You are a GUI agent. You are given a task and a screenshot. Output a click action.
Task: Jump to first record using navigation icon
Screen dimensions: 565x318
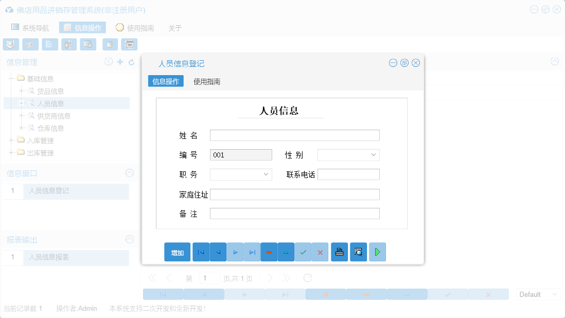(x=201, y=252)
